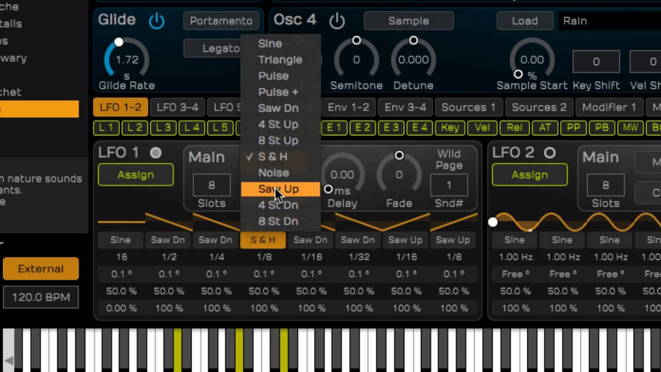The image size is (661, 372).
Task: Pick 4 St Up waveform entry
Action: 280,124
